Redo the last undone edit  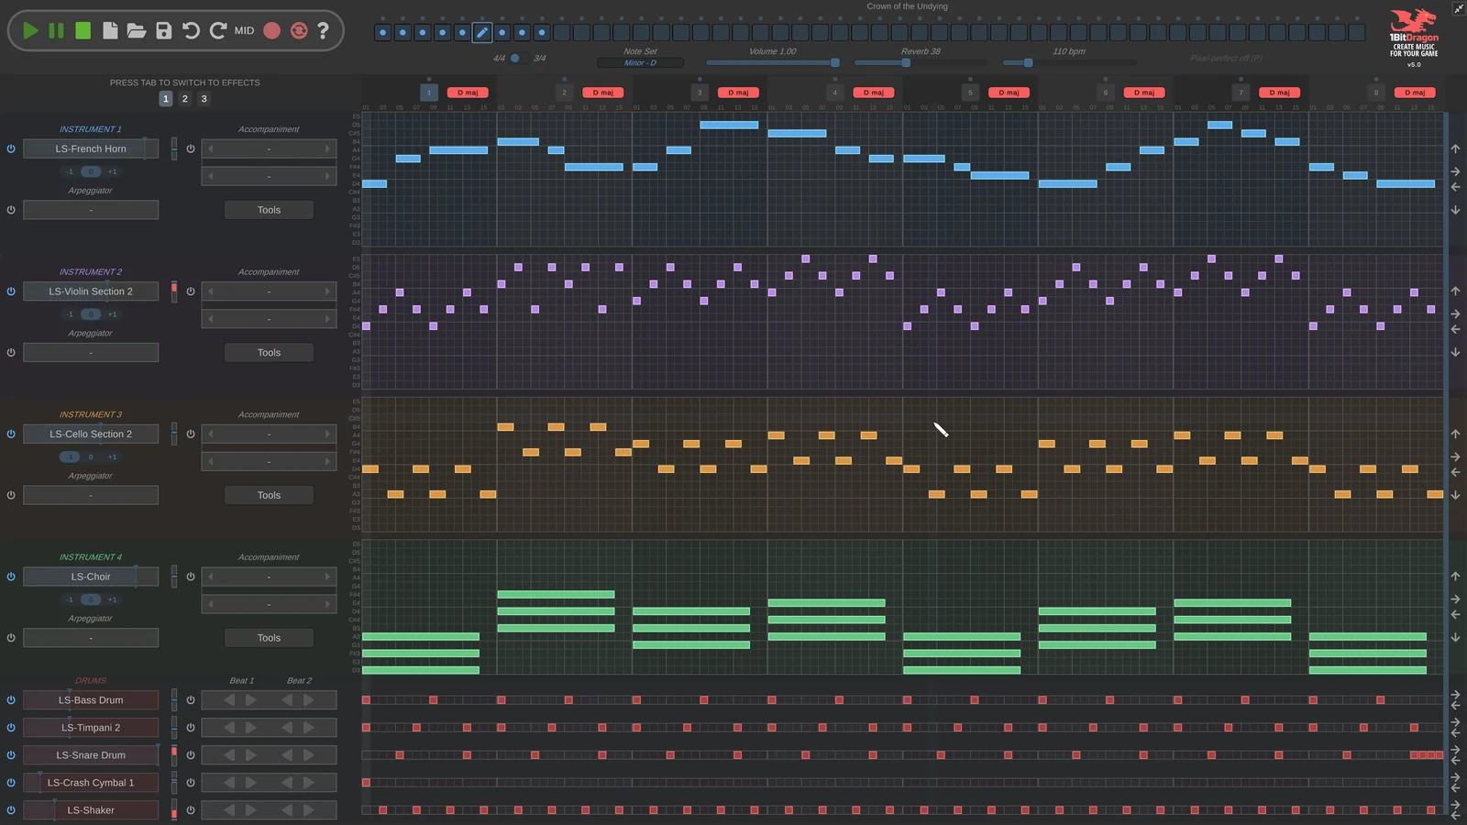[217, 30]
